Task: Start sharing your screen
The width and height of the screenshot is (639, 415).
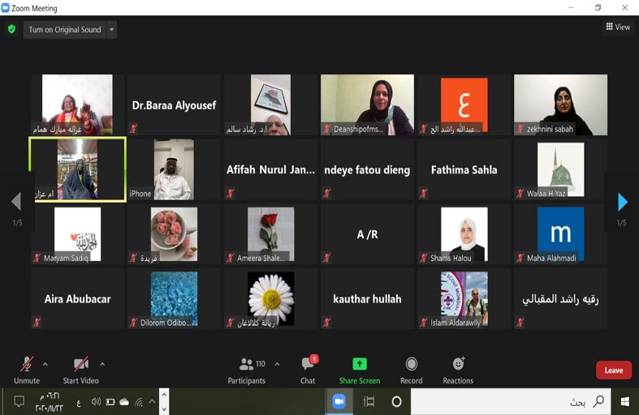Action: (x=359, y=370)
